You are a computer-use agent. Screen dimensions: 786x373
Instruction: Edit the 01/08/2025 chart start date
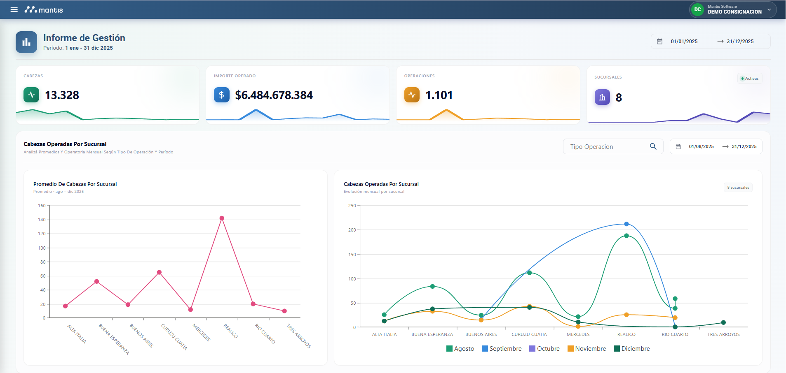[701, 147]
